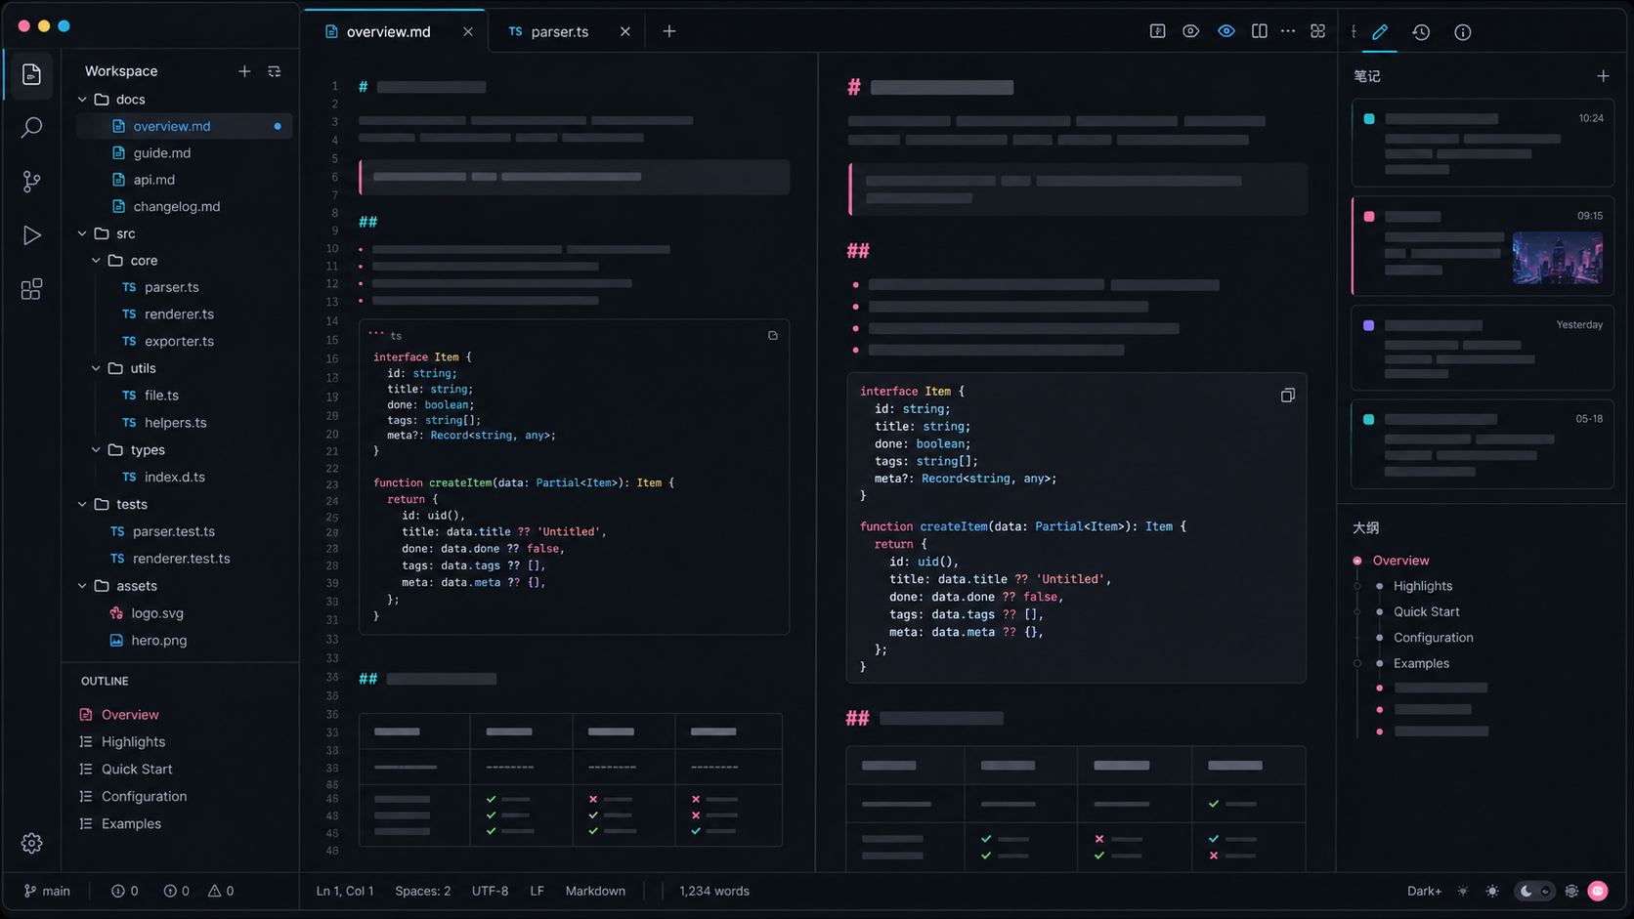The width and height of the screenshot is (1634, 919).
Task: Switch to the history clock tab
Action: coord(1421,32)
